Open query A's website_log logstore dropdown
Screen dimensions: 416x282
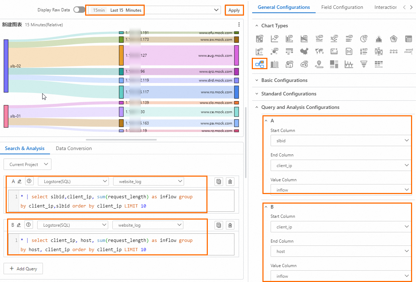tap(148, 182)
